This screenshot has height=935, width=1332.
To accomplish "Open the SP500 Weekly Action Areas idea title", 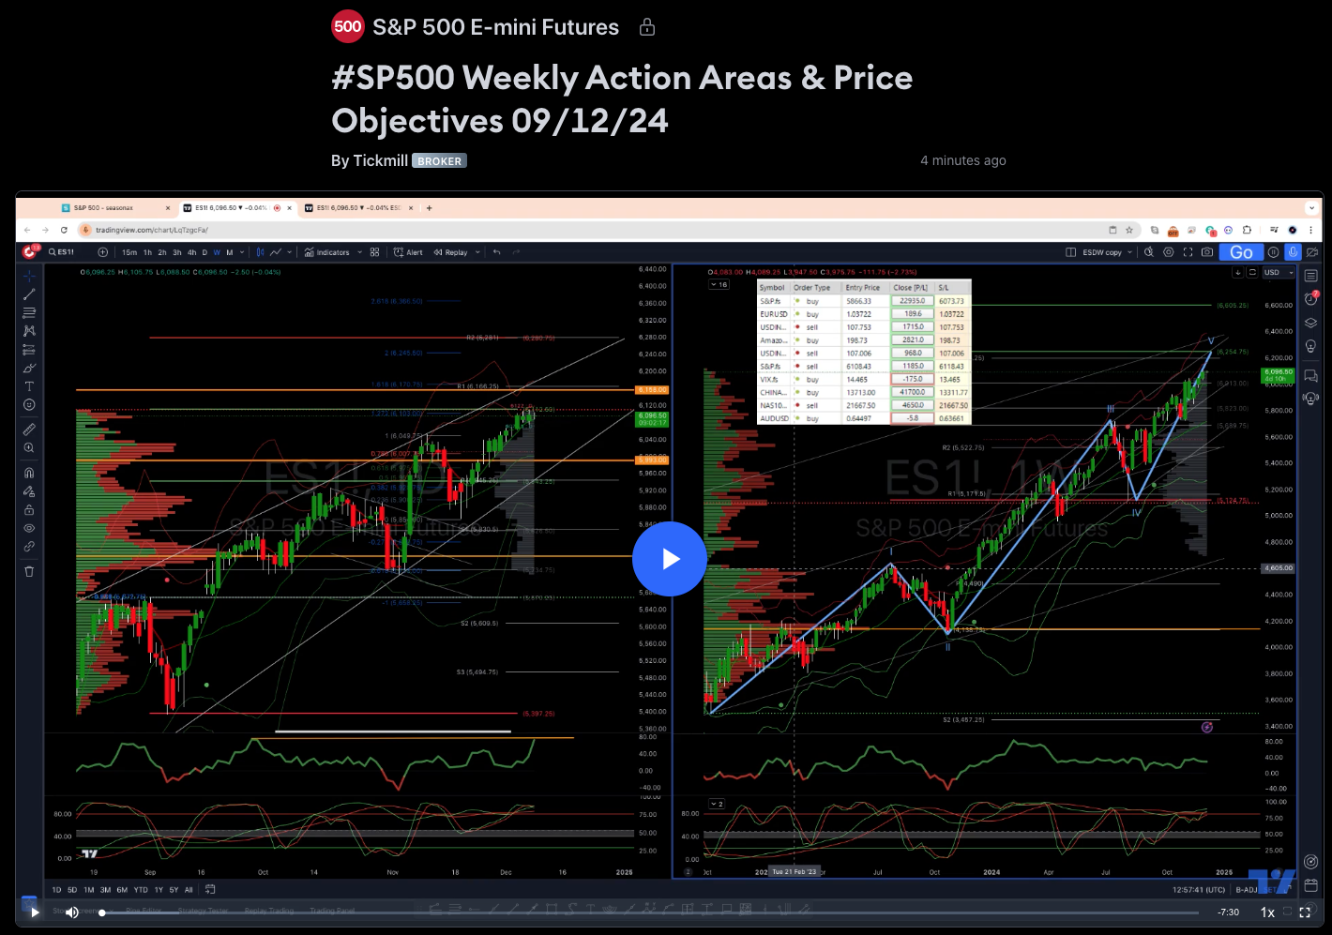I will click(622, 98).
